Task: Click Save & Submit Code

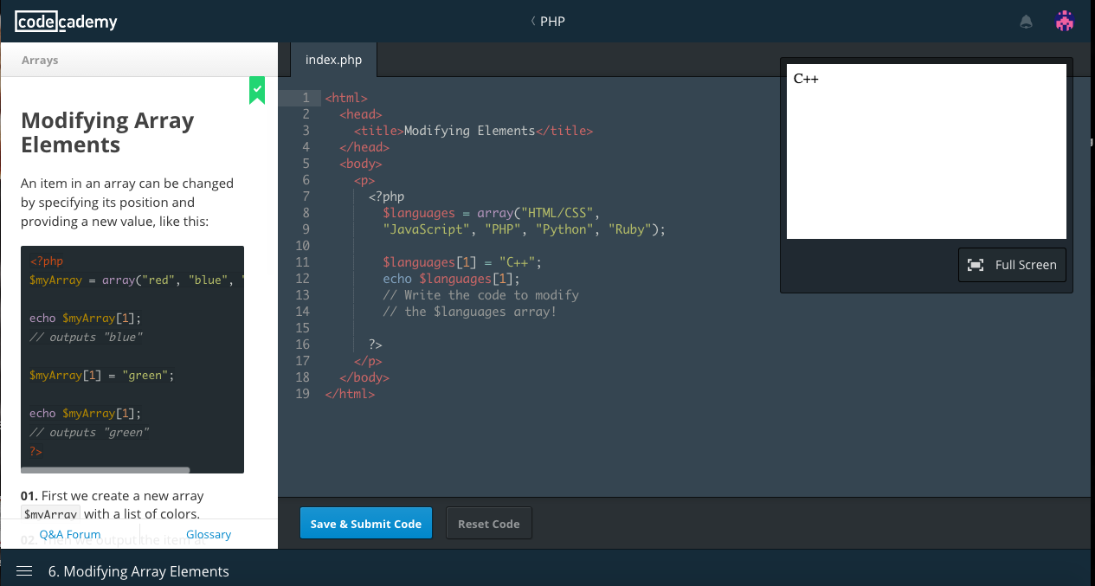Action: [365, 524]
